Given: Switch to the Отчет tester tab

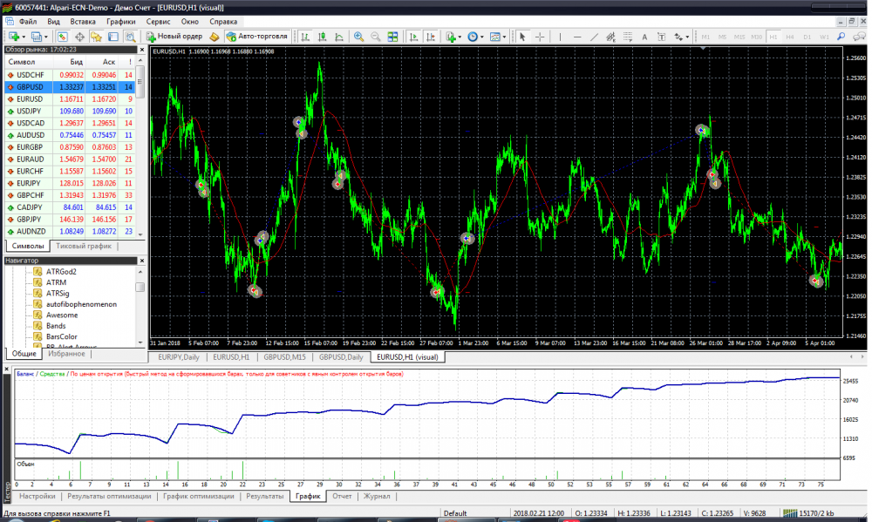Looking at the screenshot, I should click(342, 496).
